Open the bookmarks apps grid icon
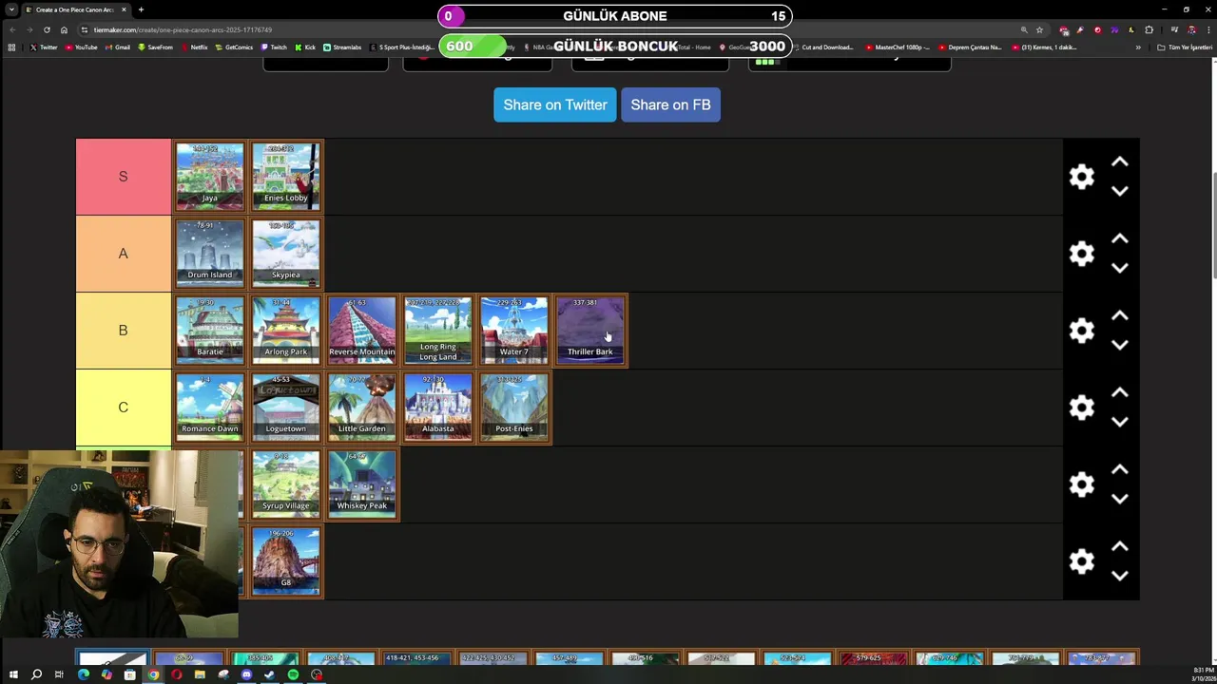1217x684 pixels. tap(11, 47)
